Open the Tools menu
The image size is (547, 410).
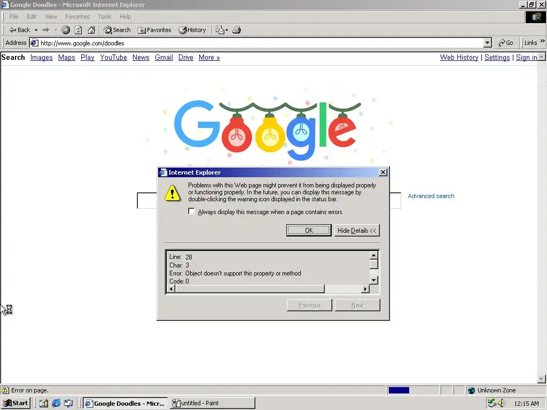(x=104, y=17)
